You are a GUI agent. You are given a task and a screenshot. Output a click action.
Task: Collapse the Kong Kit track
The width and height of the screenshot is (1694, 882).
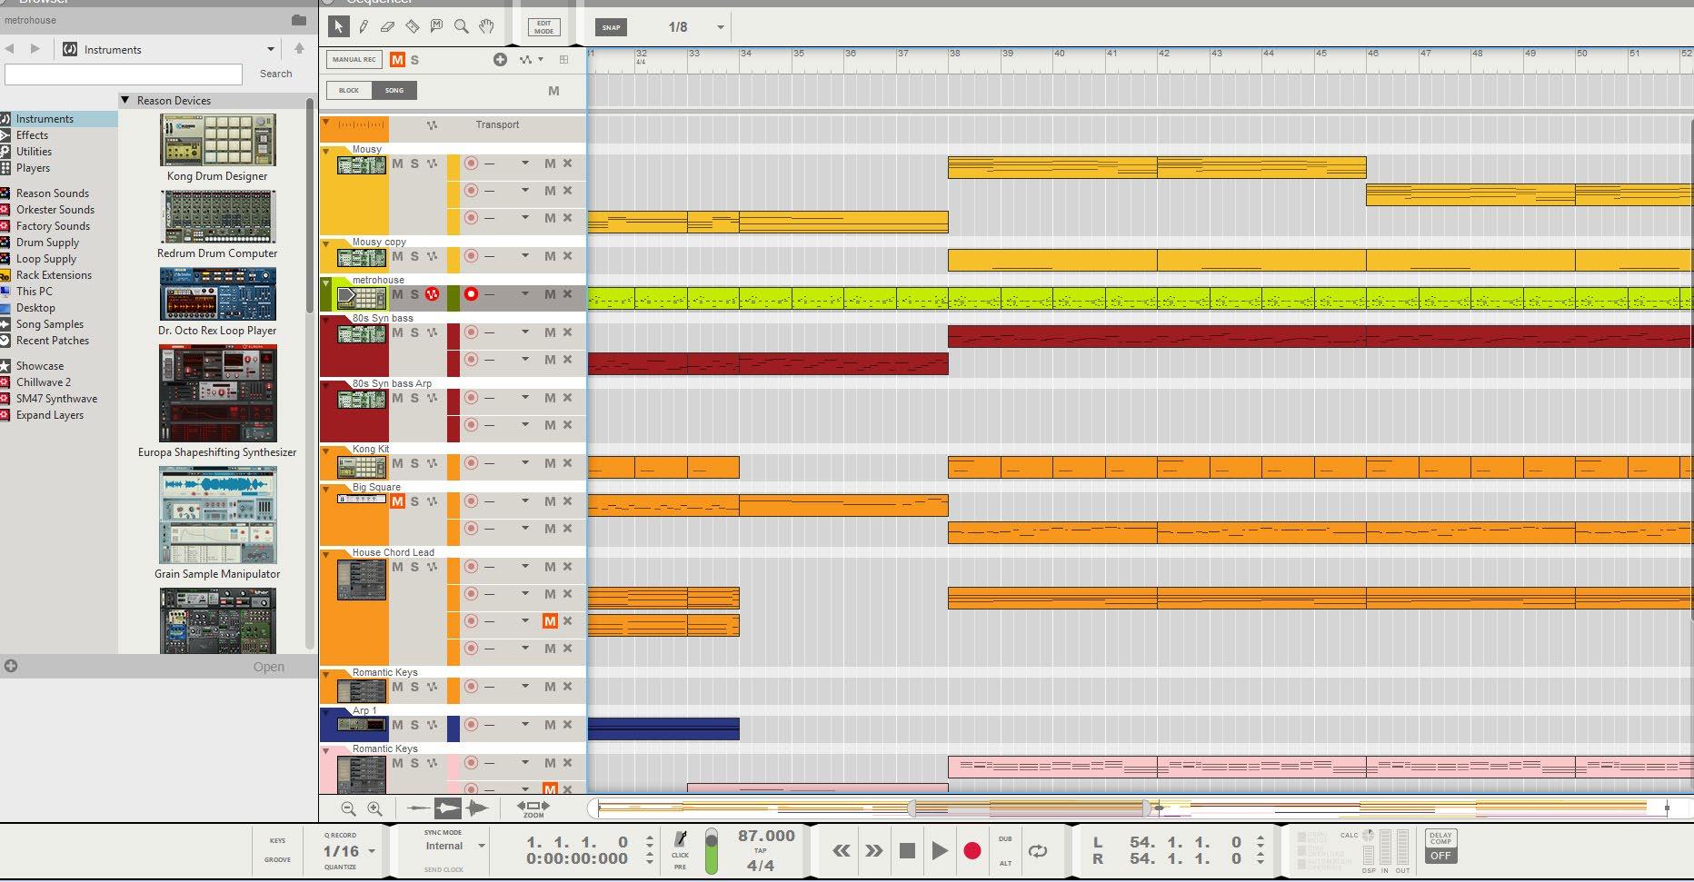(x=326, y=451)
